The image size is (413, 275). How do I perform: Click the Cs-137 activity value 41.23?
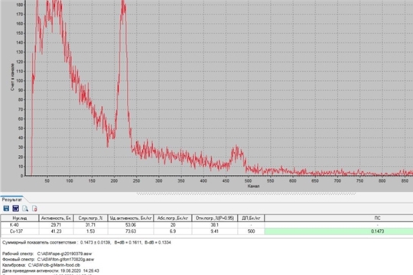click(56, 231)
